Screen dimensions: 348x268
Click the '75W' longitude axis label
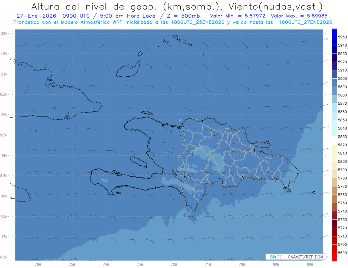coord(72,264)
